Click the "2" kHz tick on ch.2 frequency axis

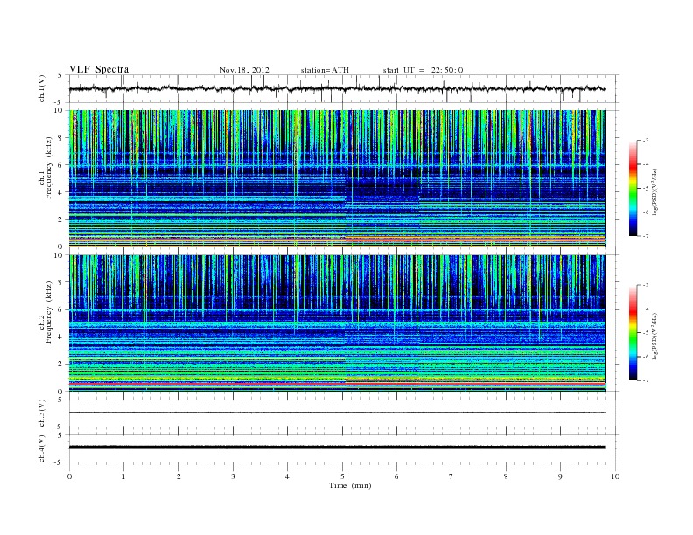click(x=61, y=364)
